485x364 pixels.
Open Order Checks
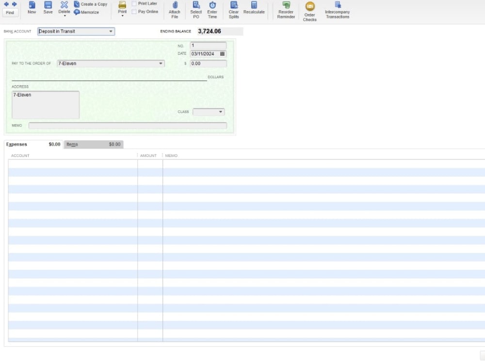tap(309, 12)
